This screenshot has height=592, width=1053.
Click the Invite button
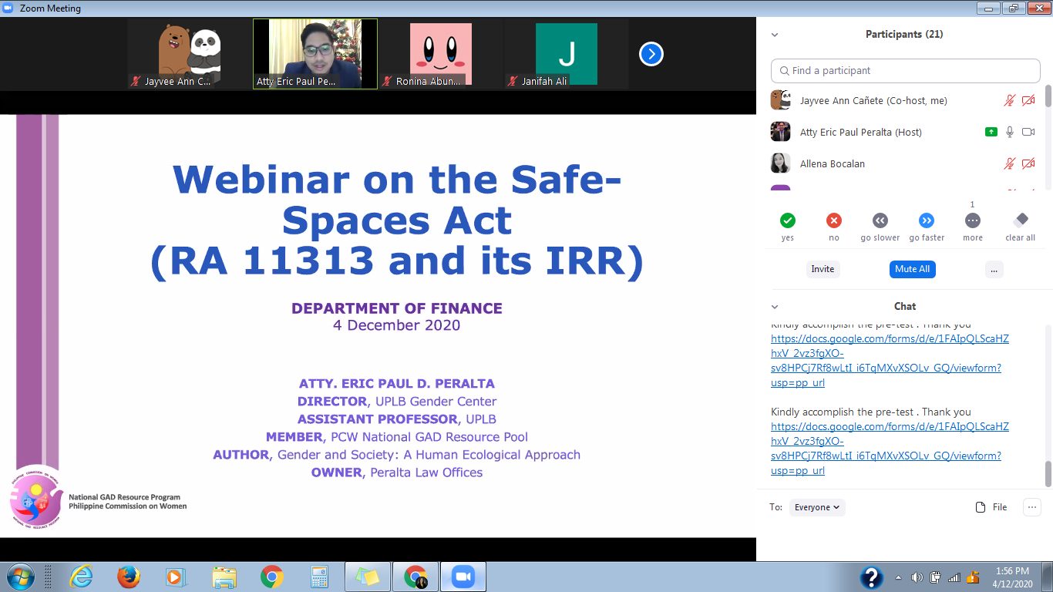point(823,269)
